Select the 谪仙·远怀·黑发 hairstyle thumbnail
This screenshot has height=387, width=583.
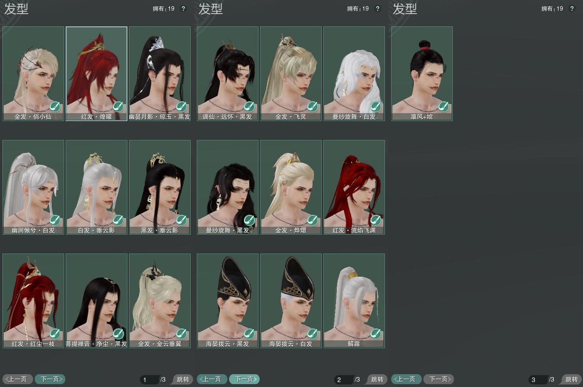(x=227, y=74)
